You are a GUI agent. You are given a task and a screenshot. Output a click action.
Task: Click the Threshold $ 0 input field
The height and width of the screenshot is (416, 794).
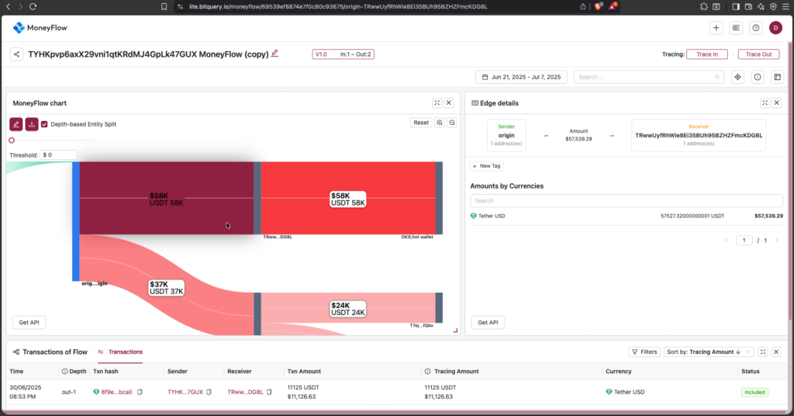(x=58, y=154)
